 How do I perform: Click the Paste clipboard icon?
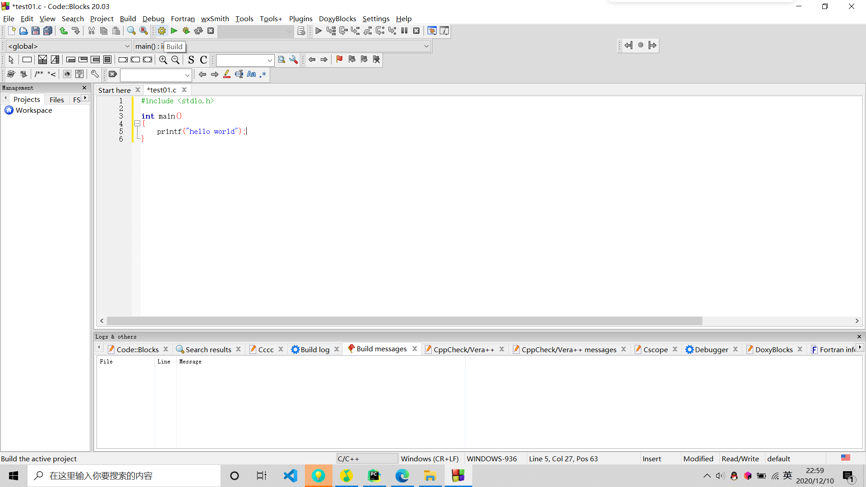click(x=116, y=31)
